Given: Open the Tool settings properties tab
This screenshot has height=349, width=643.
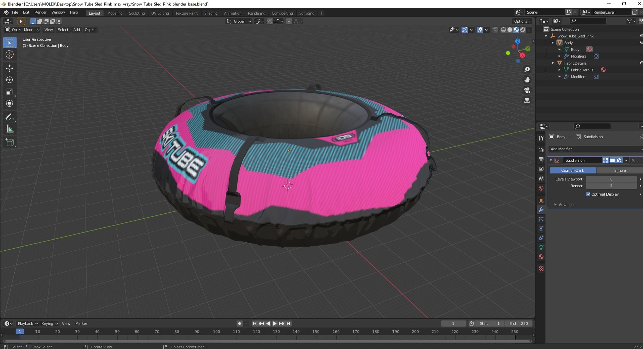Looking at the screenshot, I should [541, 138].
